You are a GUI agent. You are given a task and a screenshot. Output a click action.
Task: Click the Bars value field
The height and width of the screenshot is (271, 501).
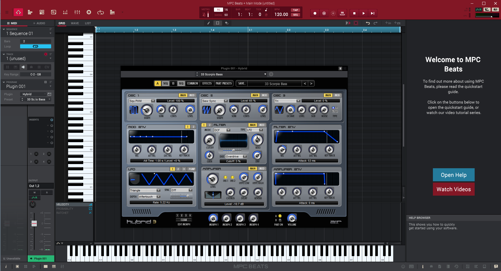35,41
